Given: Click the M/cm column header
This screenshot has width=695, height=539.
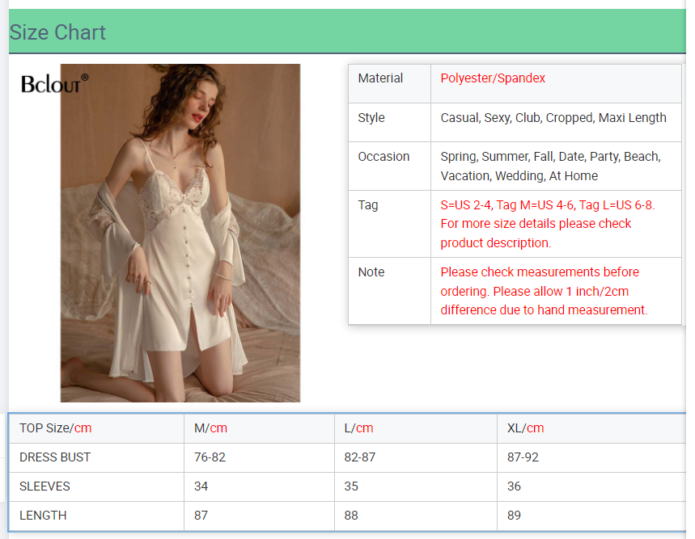Looking at the screenshot, I should click(210, 428).
